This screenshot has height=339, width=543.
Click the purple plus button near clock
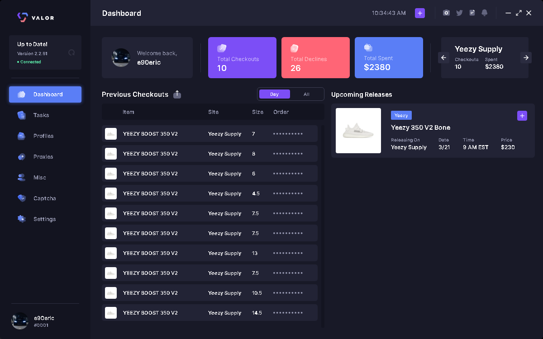pyautogui.click(x=420, y=13)
